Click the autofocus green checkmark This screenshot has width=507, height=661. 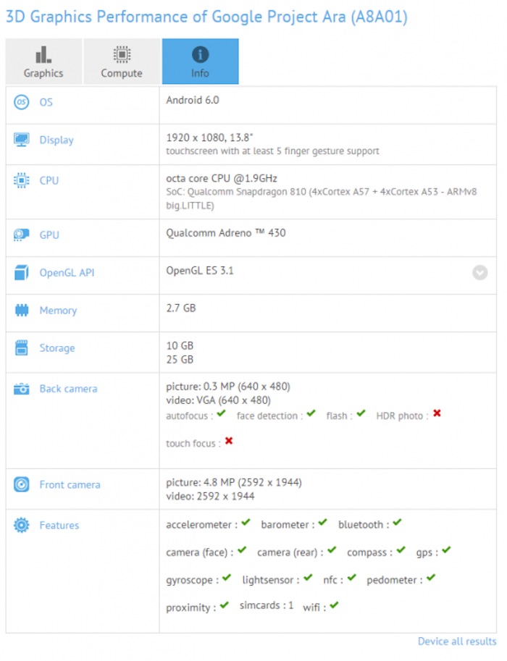222,413
